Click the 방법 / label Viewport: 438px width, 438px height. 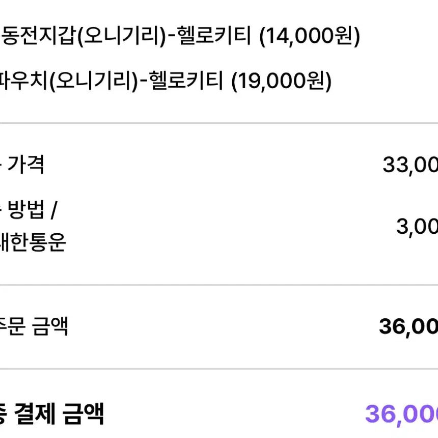[x=33, y=209]
